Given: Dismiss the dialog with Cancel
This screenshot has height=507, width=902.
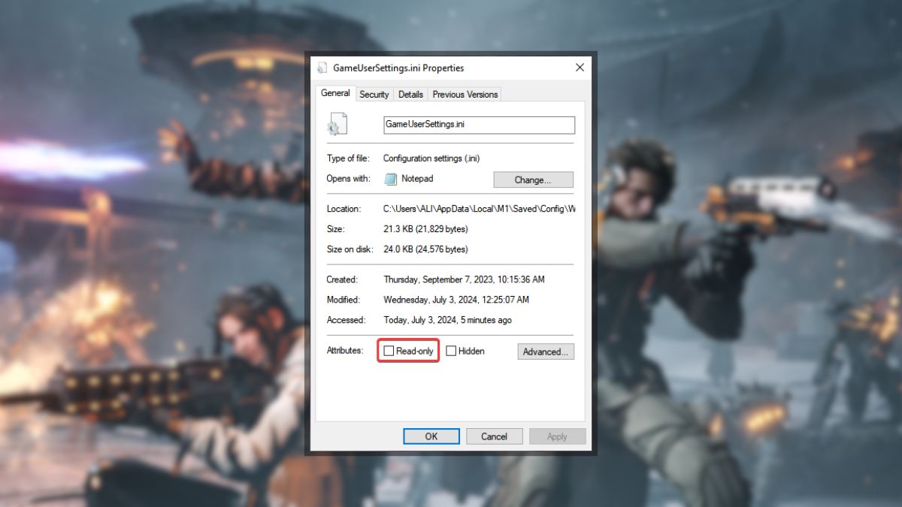Looking at the screenshot, I should (494, 436).
